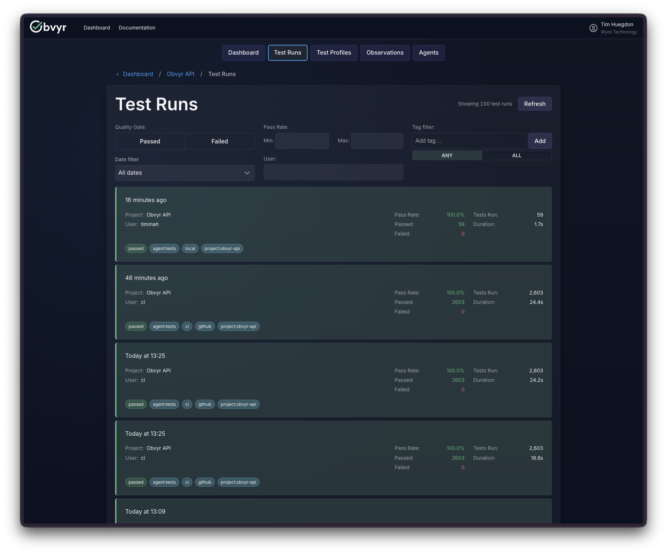Click the local tag on timmah's run
Screen dimensions: 667x554
click(190, 249)
